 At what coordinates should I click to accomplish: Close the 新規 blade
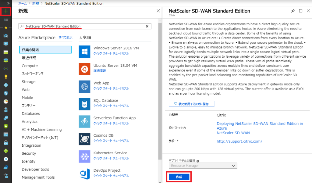click(x=158, y=11)
